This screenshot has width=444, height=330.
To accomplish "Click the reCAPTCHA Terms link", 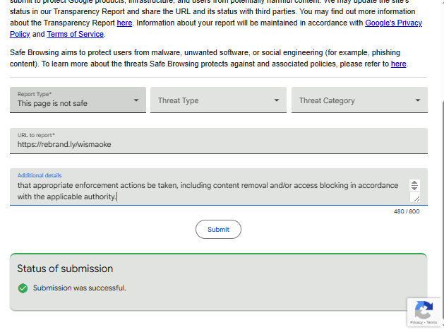I will coord(432,322).
